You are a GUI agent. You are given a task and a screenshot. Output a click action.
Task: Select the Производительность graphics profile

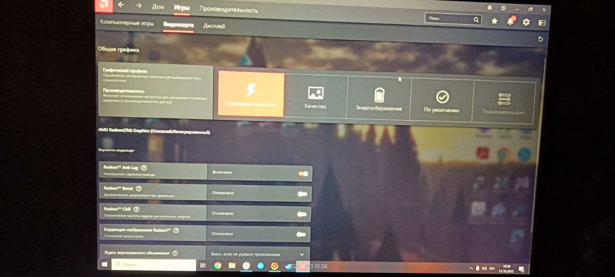point(251,94)
